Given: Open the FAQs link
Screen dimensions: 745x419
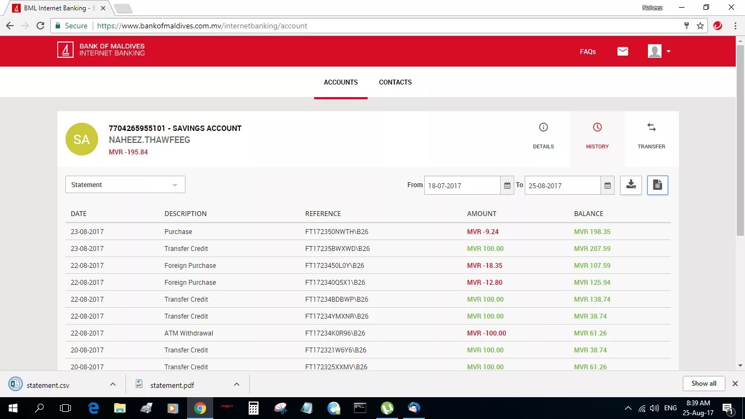Looking at the screenshot, I should point(588,52).
